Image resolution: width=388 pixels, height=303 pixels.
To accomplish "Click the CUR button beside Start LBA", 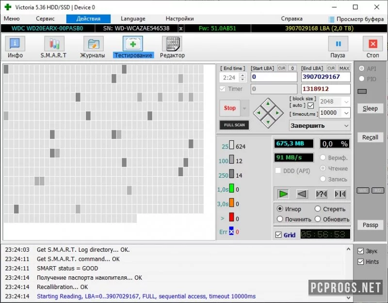I will click(x=282, y=68).
